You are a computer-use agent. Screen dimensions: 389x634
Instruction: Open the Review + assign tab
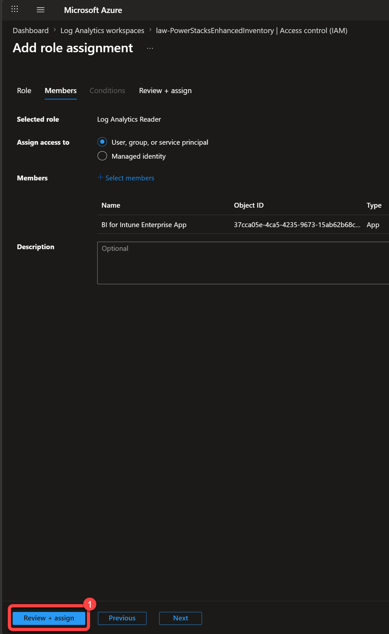(165, 91)
